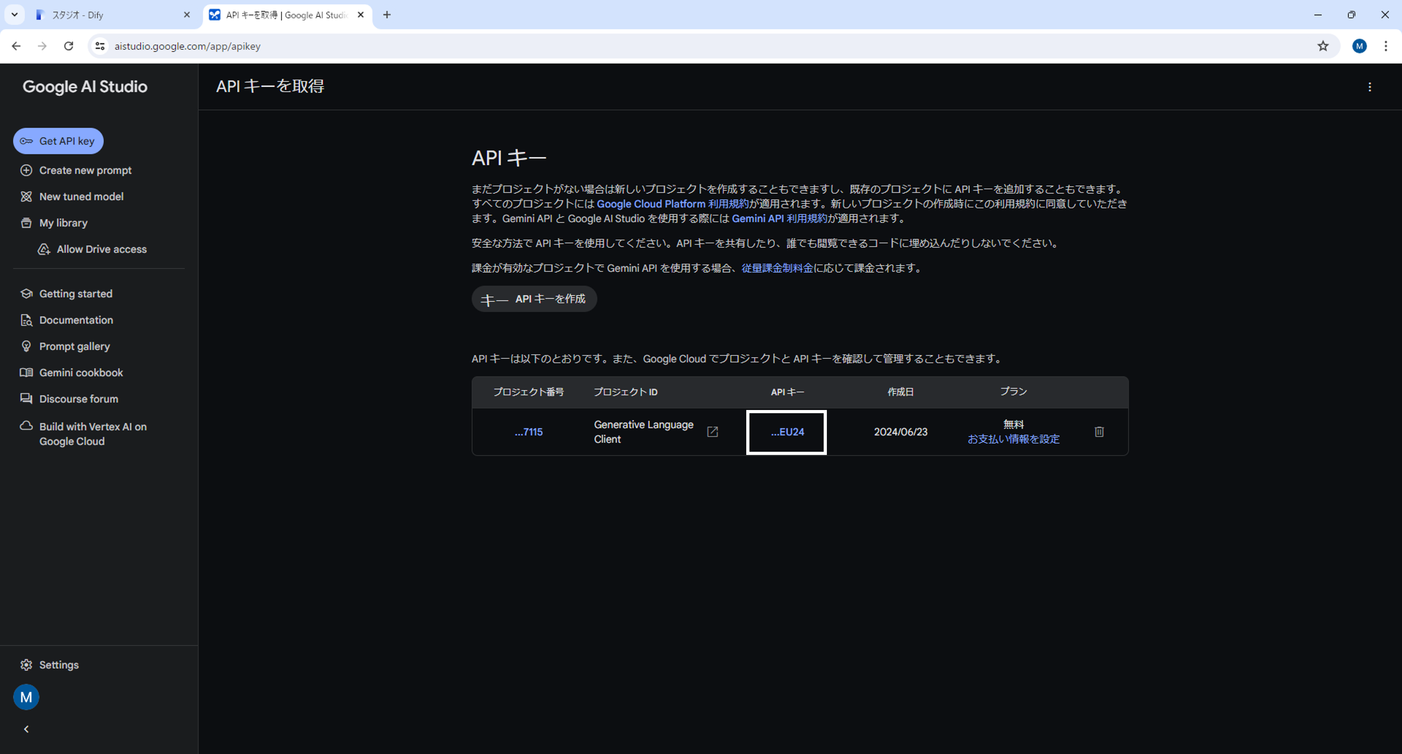The height and width of the screenshot is (754, 1402).
Task: Click the ...EU24 API key link
Action: point(787,432)
